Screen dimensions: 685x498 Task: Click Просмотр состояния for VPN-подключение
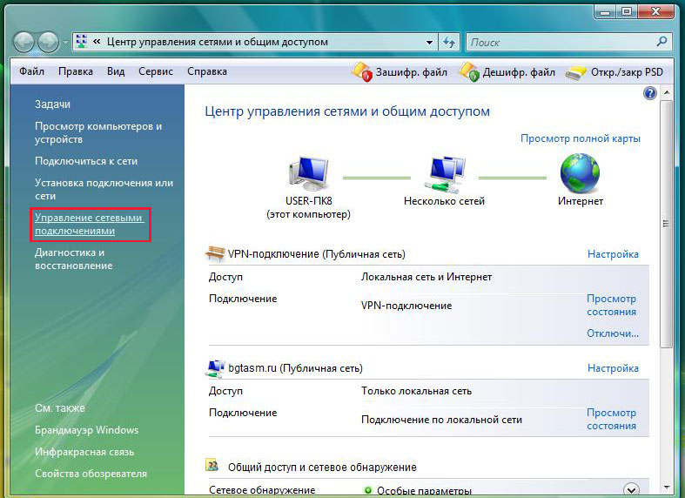(611, 306)
